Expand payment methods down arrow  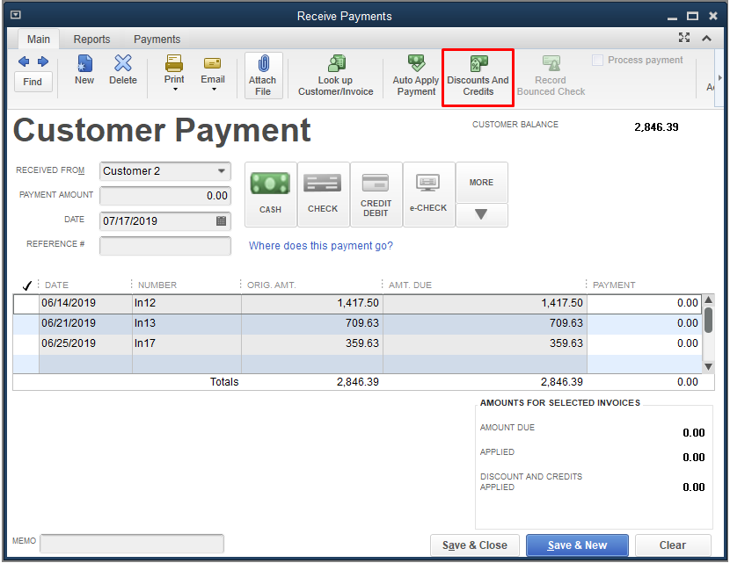(x=481, y=215)
